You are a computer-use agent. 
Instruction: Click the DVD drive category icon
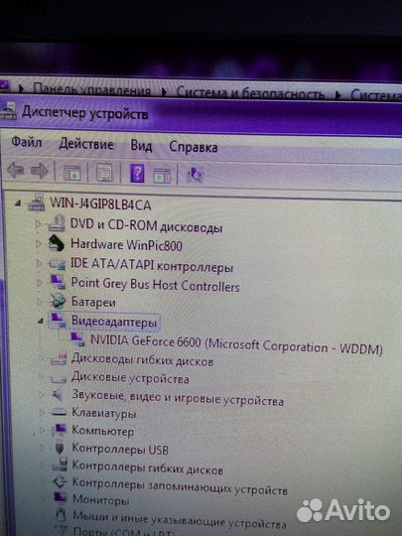click(x=57, y=223)
